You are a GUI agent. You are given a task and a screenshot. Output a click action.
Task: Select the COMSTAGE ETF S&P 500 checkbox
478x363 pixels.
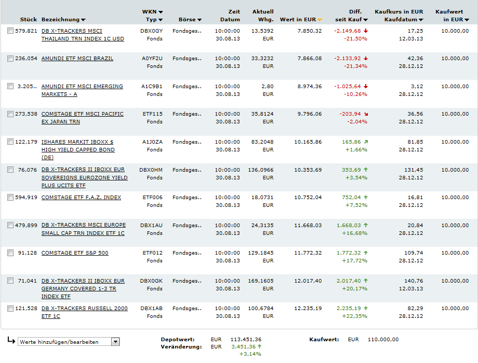(x=10, y=253)
